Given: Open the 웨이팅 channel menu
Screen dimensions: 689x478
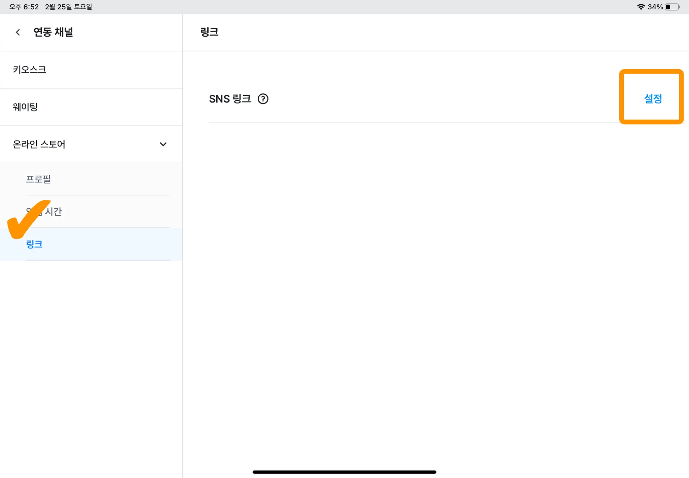Looking at the screenshot, I should (x=25, y=107).
